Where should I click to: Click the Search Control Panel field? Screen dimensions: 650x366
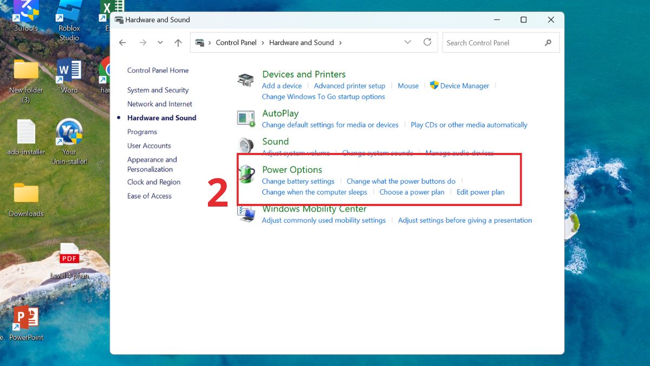[493, 43]
